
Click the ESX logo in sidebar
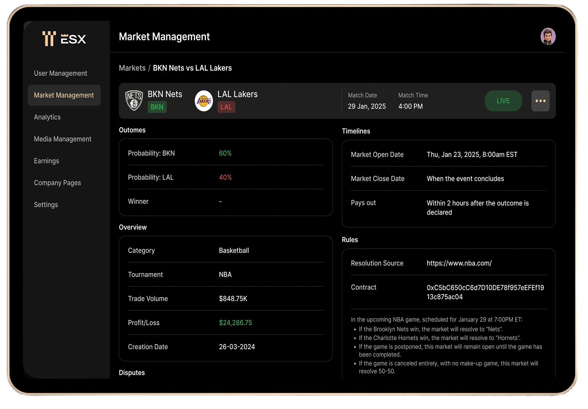(x=64, y=39)
